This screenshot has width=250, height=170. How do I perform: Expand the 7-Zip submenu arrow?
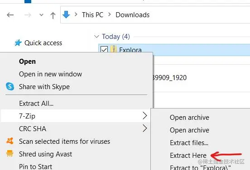point(144,116)
